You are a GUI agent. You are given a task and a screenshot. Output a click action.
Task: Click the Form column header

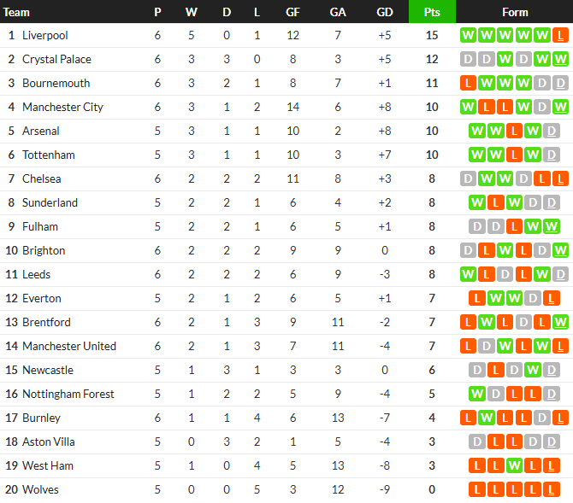tap(515, 12)
